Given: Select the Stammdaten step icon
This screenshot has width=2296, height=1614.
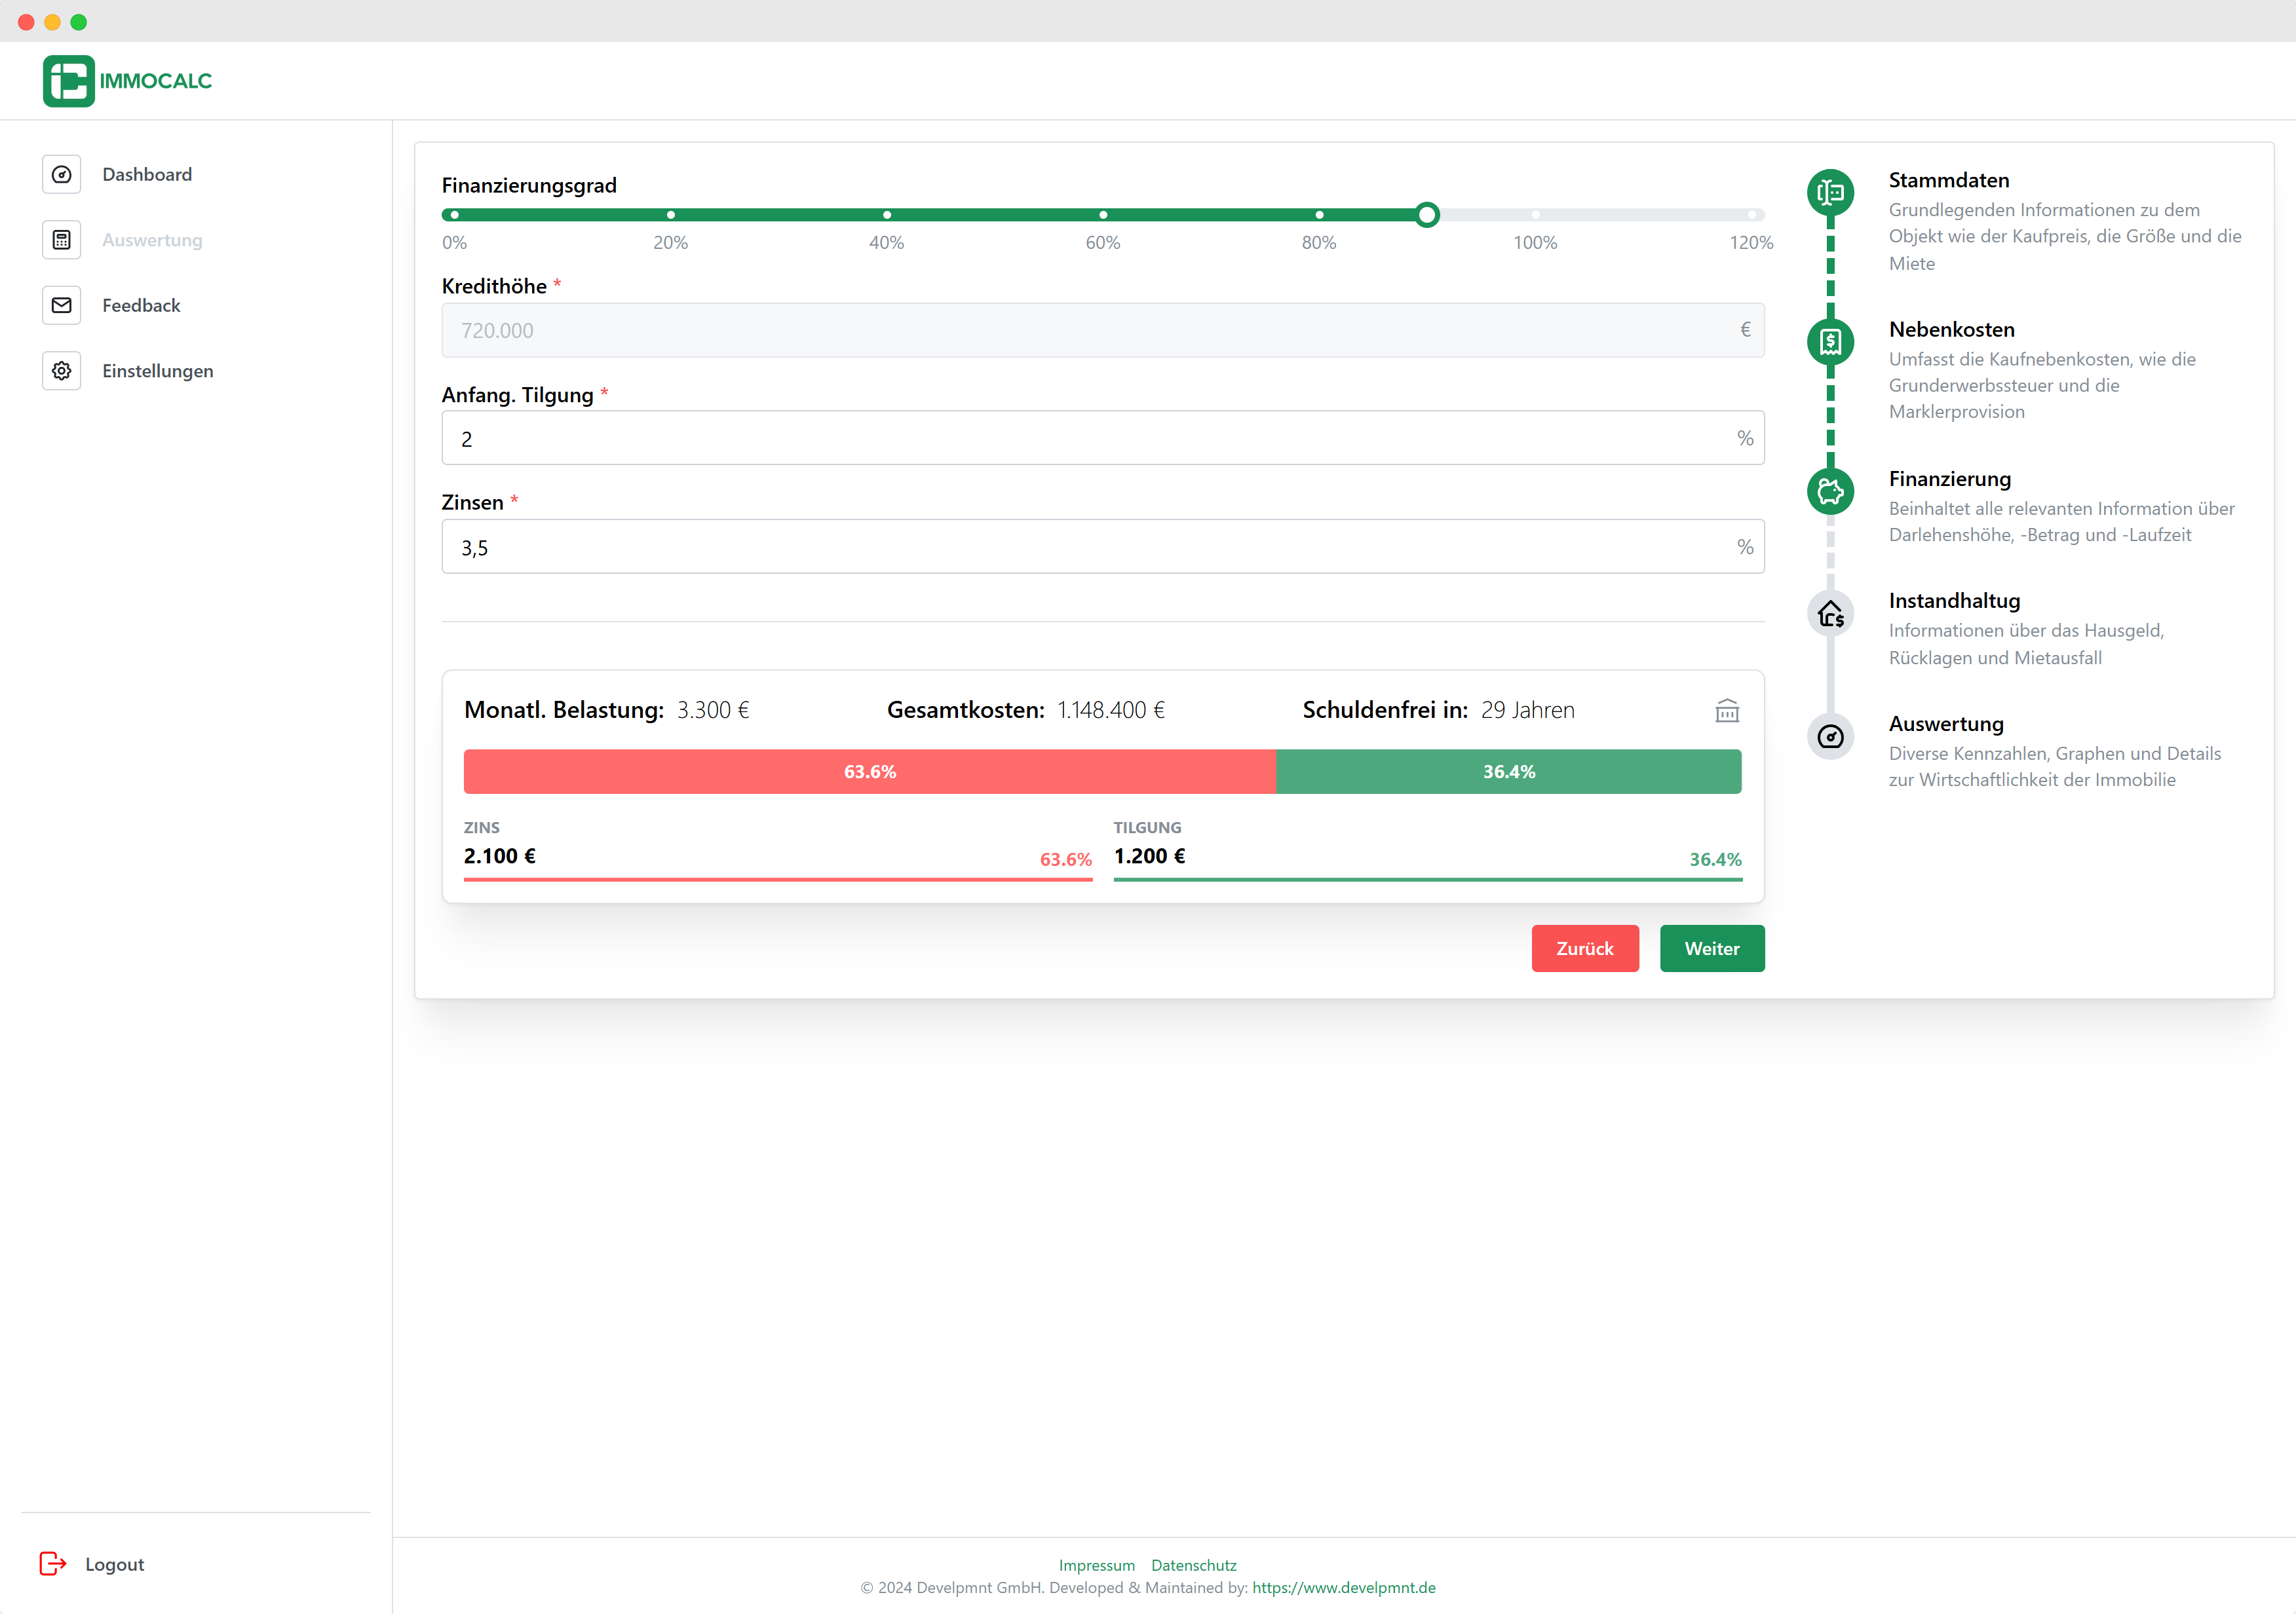Looking at the screenshot, I should coord(1830,194).
